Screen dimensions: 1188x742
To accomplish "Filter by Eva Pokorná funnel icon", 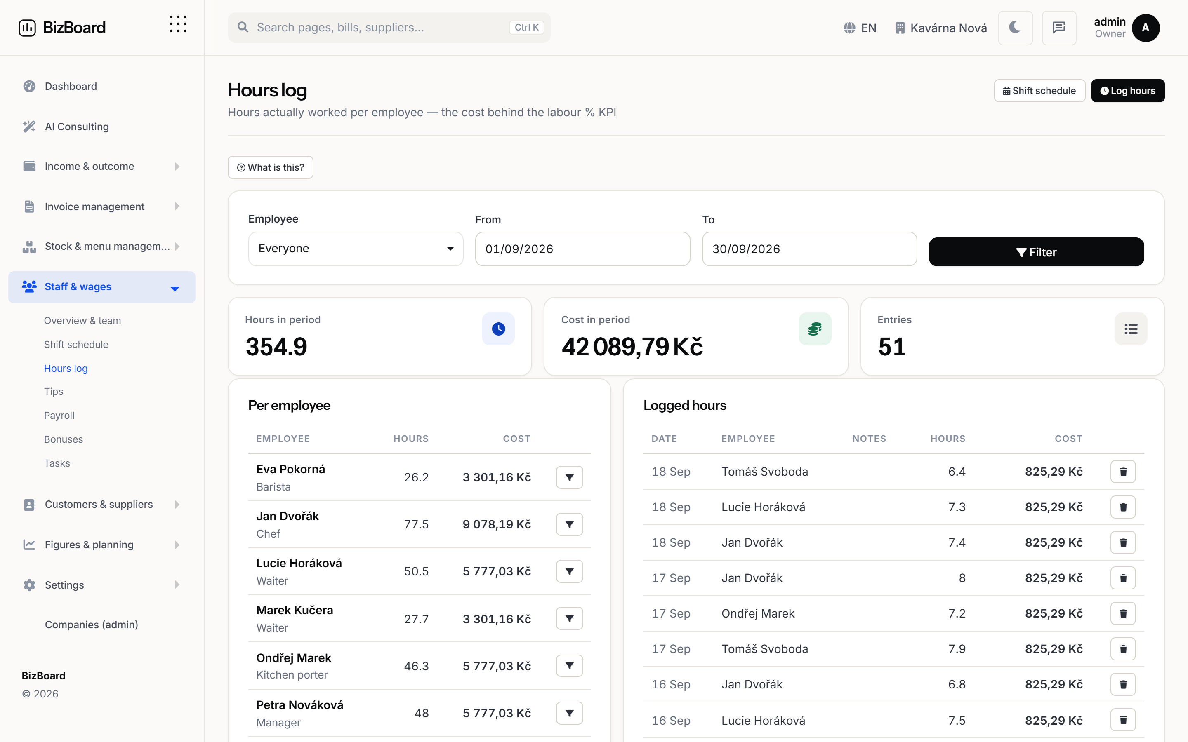I will 569,477.
